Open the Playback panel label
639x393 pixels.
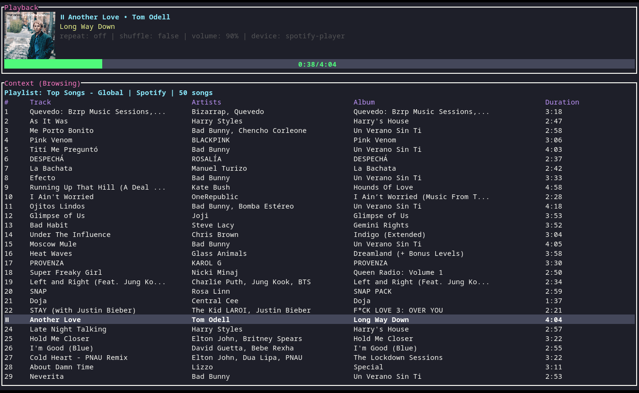coord(21,8)
